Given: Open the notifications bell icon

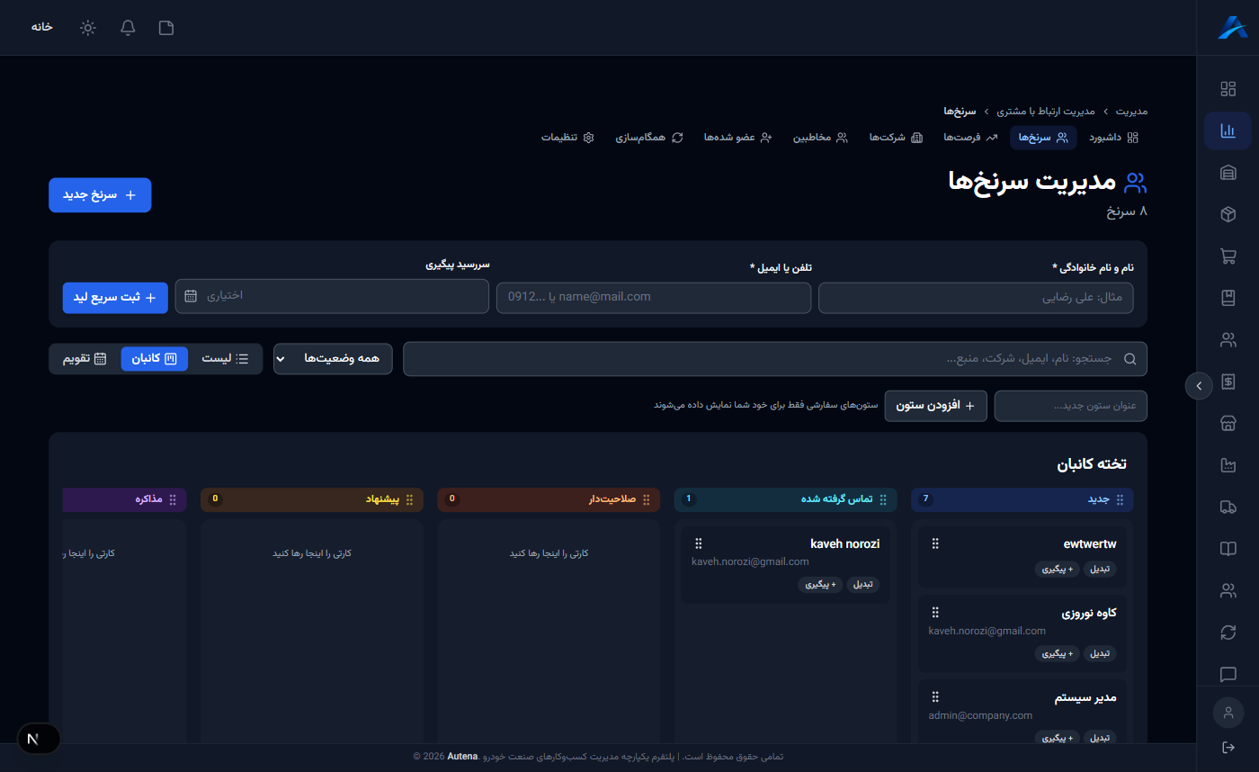Looking at the screenshot, I should pos(128,27).
